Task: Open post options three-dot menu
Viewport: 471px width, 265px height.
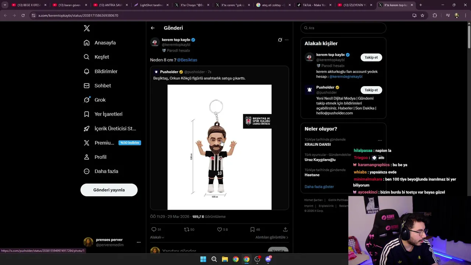Action: [x=287, y=40]
